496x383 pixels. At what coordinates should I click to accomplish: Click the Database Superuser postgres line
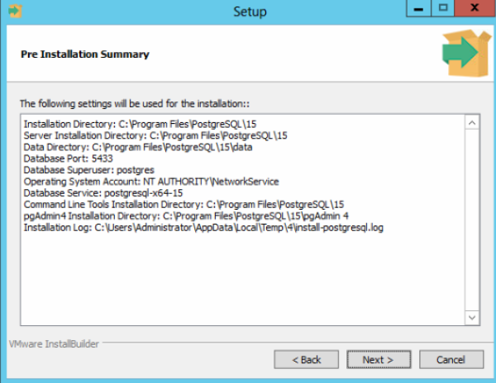tap(89, 170)
